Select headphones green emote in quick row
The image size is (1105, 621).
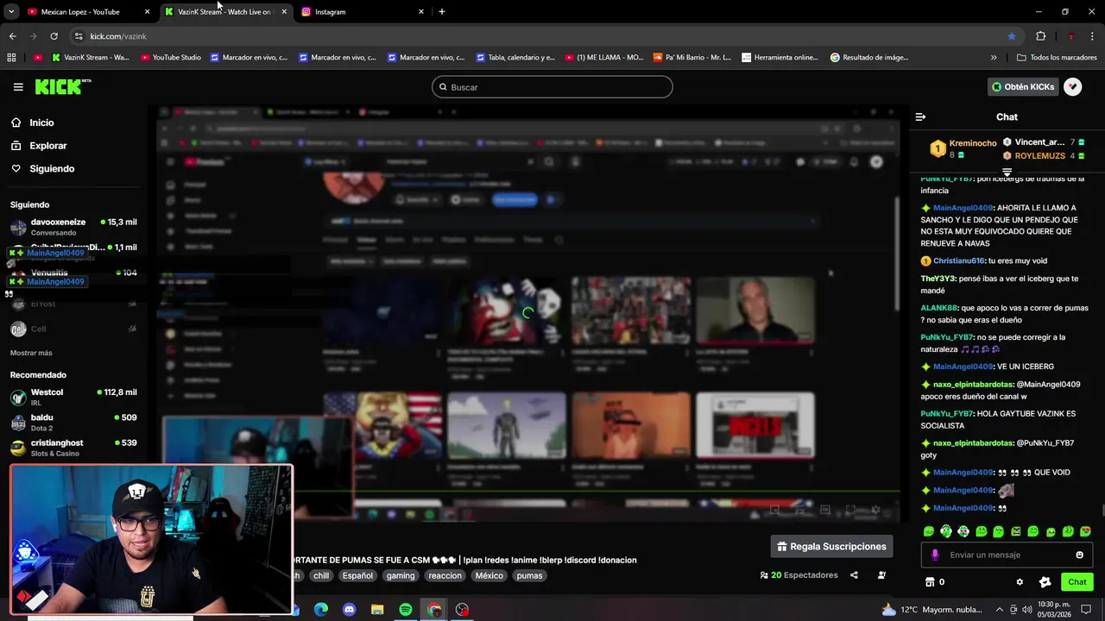(946, 531)
